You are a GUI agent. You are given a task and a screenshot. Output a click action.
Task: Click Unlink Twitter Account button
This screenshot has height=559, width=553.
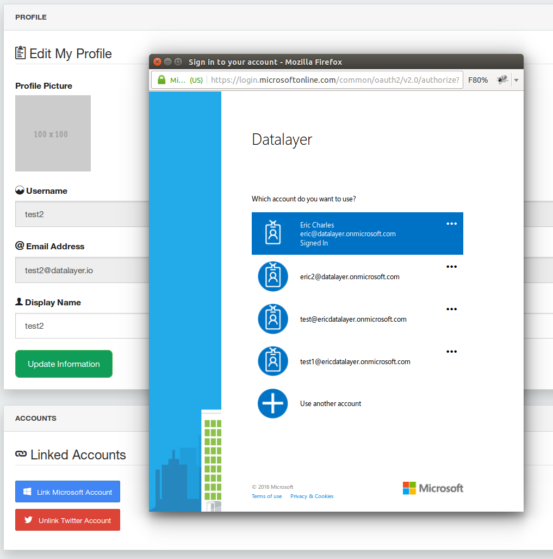(x=67, y=520)
